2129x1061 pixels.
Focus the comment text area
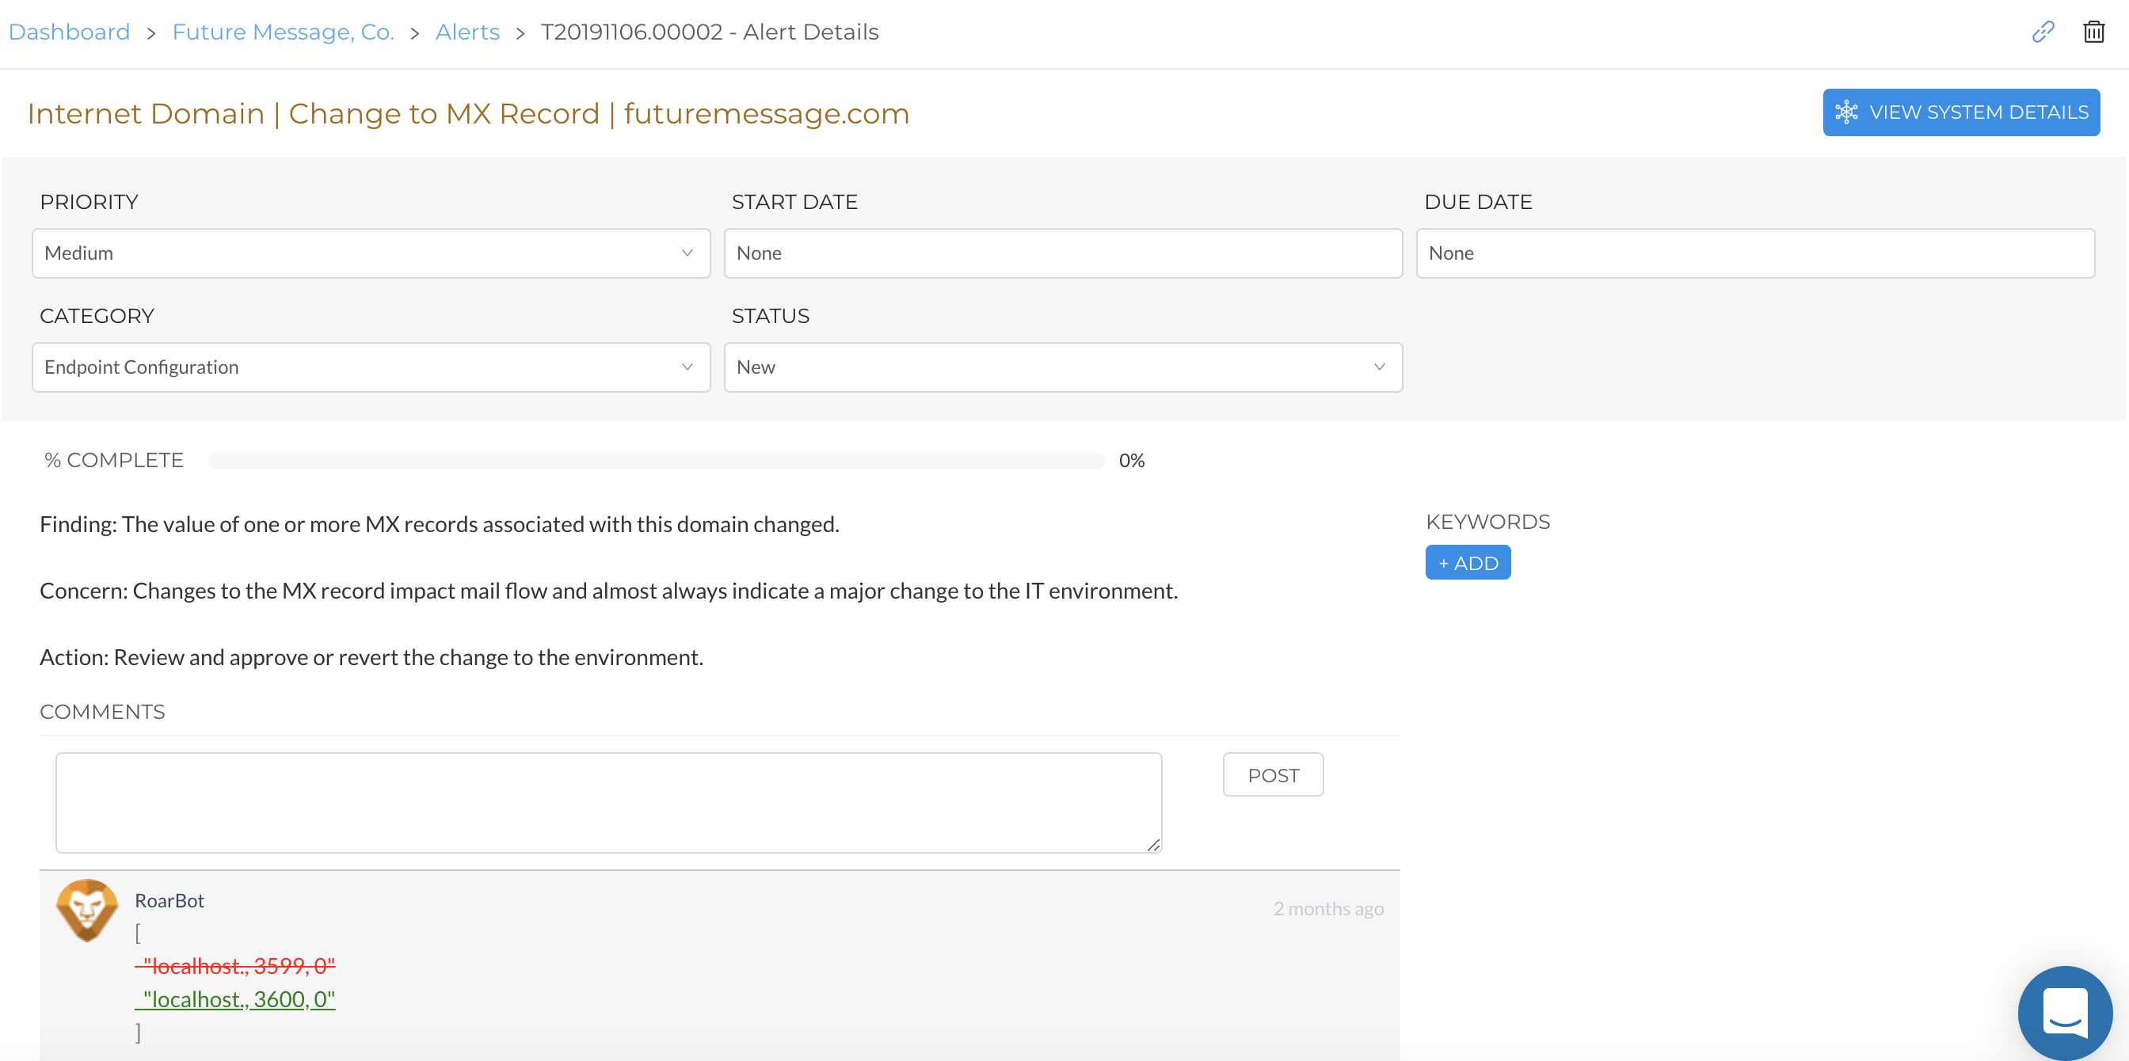(x=608, y=801)
